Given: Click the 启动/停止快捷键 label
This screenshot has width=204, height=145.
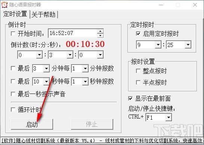Looking at the screenshot, I should tap(152, 108).
